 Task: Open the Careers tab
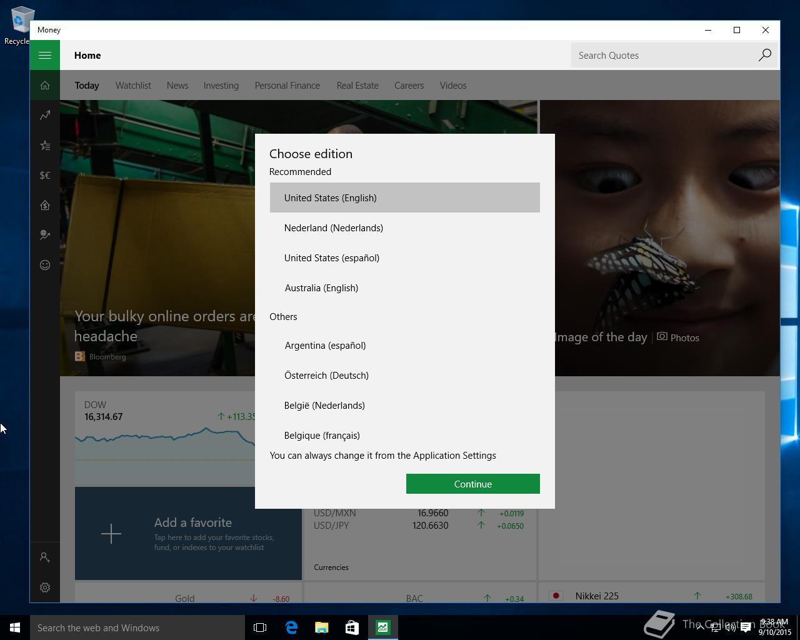click(x=409, y=86)
